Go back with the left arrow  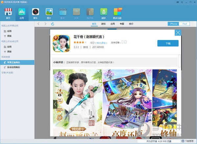pyautogui.click(x=38, y=24)
